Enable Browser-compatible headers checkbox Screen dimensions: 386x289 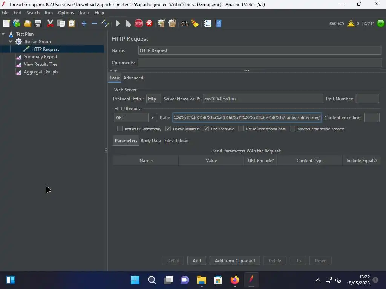point(293,129)
